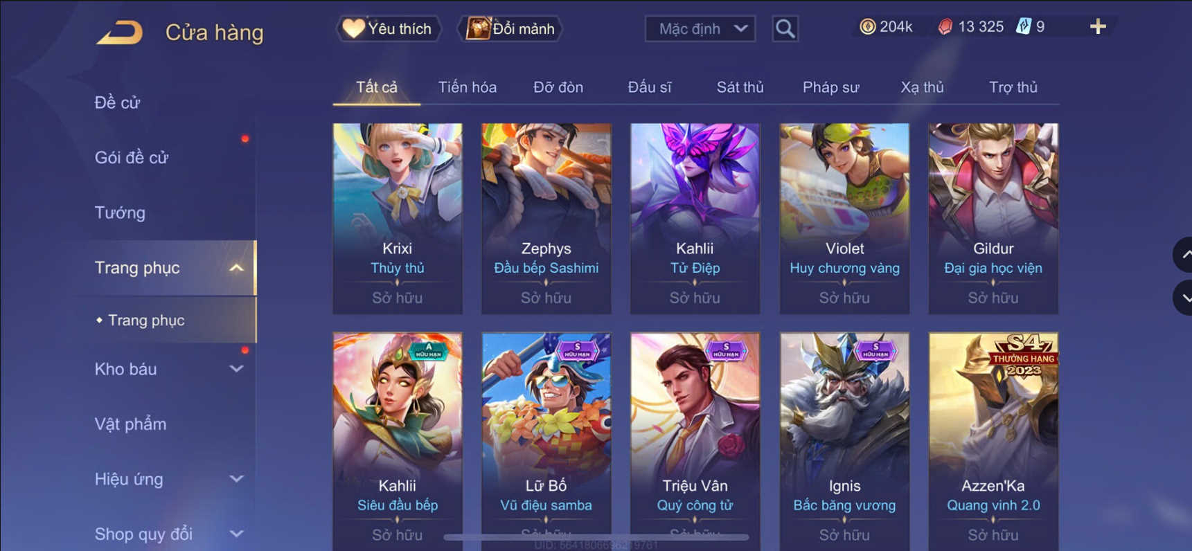Click the red gem currency icon
This screenshot has height=551, width=1192.
(x=945, y=27)
